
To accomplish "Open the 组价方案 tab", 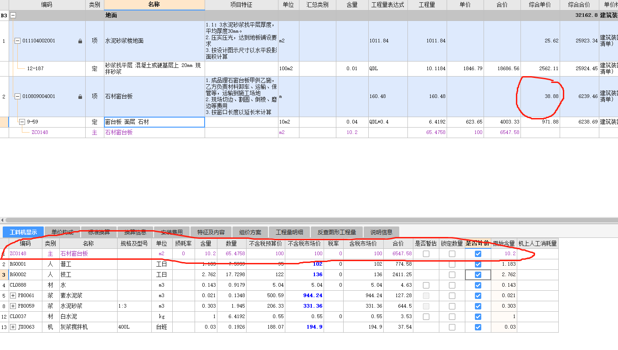I will point(250,232).
